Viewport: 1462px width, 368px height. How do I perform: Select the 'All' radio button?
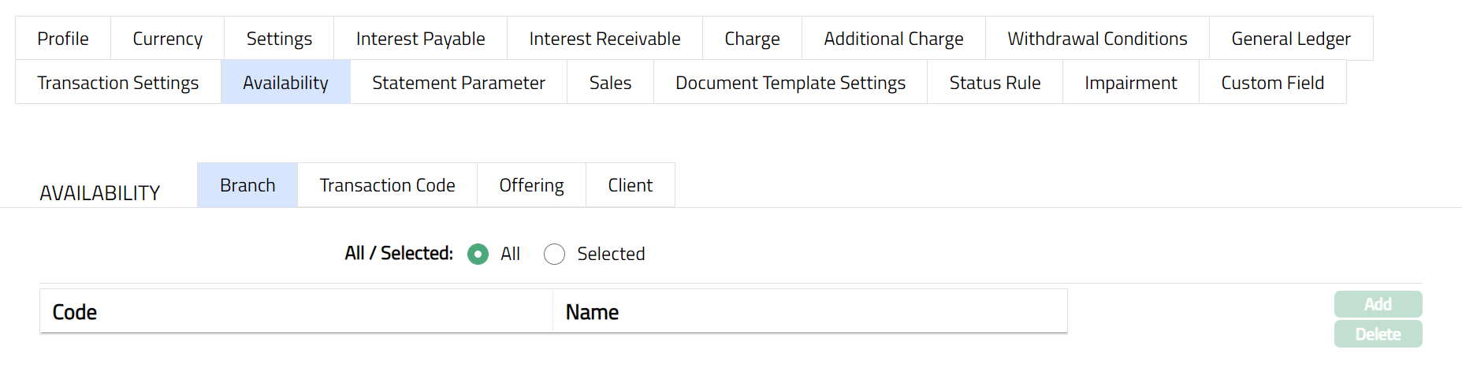point(478,254)
